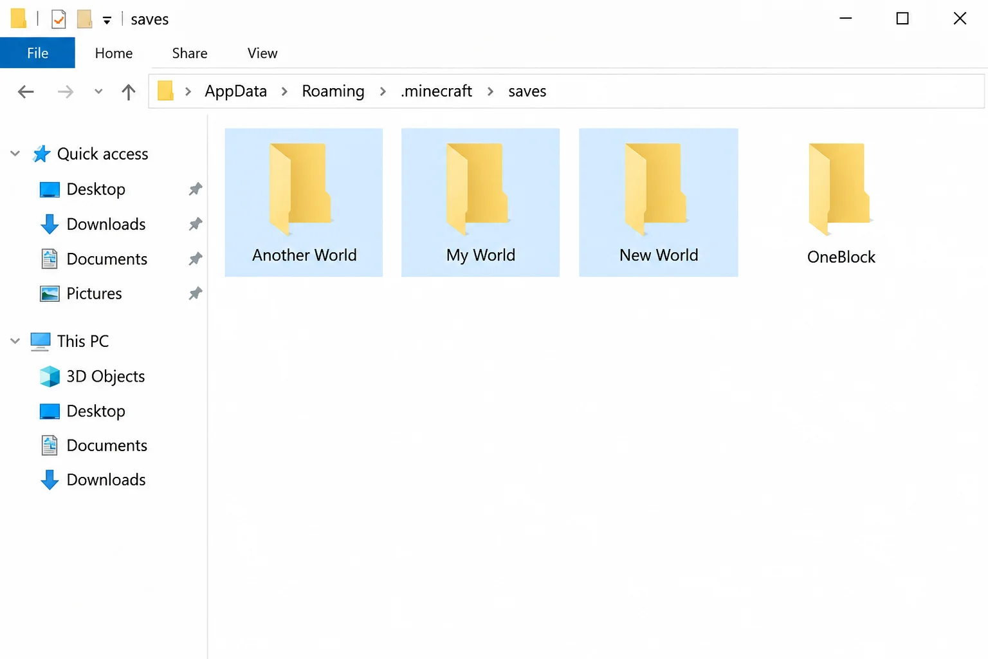Image resolution: width=988 pixels, height=659 pixels.
Task: Expand the chevron between .minecraft and saves
Action: pyautogui.click(x=491, y=91)
